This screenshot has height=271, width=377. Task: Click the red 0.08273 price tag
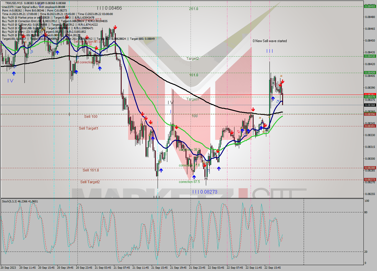click(370, 179)
